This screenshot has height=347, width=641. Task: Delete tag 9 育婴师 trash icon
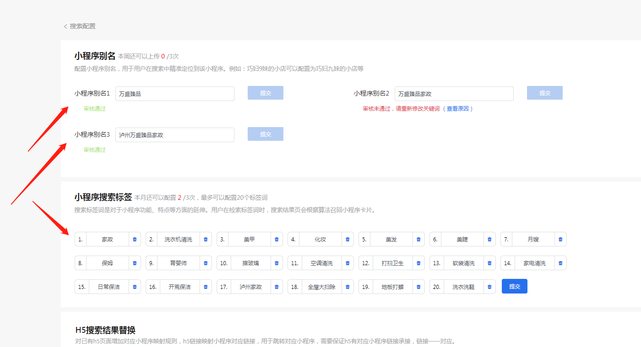pyautogui.click(x=206, y=263)
